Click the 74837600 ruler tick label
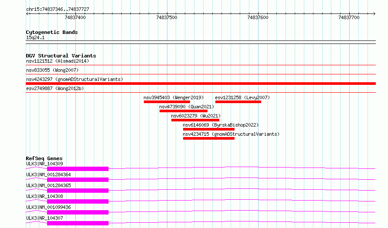Image resolution: width=388 pixels, height=228 pixels. [258, 17]
